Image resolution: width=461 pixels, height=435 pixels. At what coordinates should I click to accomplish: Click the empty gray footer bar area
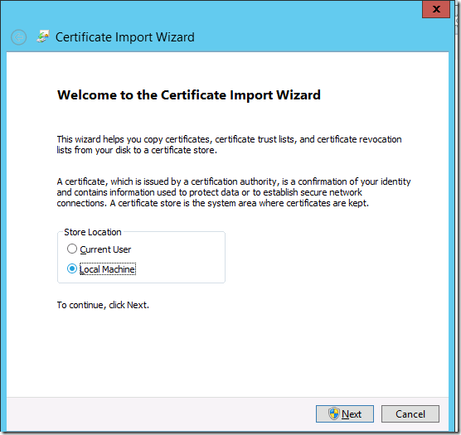click(x=158, y=413)
